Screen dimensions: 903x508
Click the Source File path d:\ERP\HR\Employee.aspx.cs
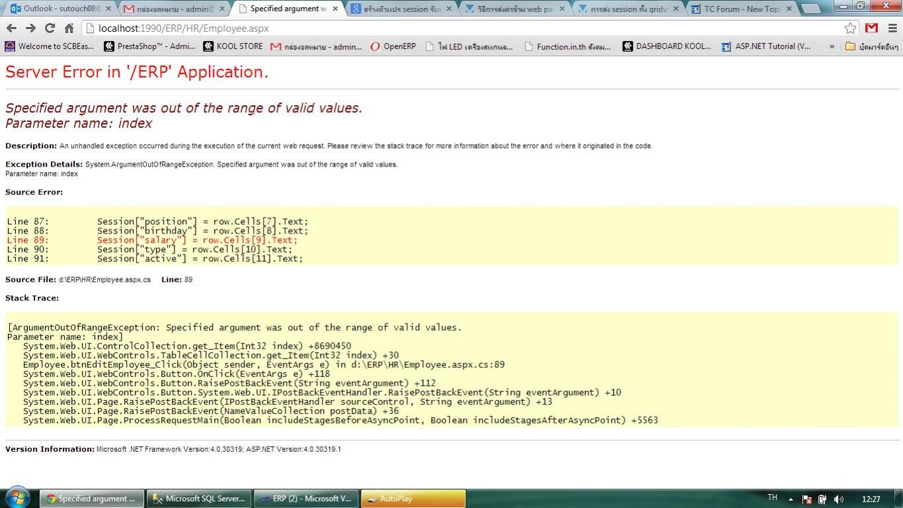104,280
